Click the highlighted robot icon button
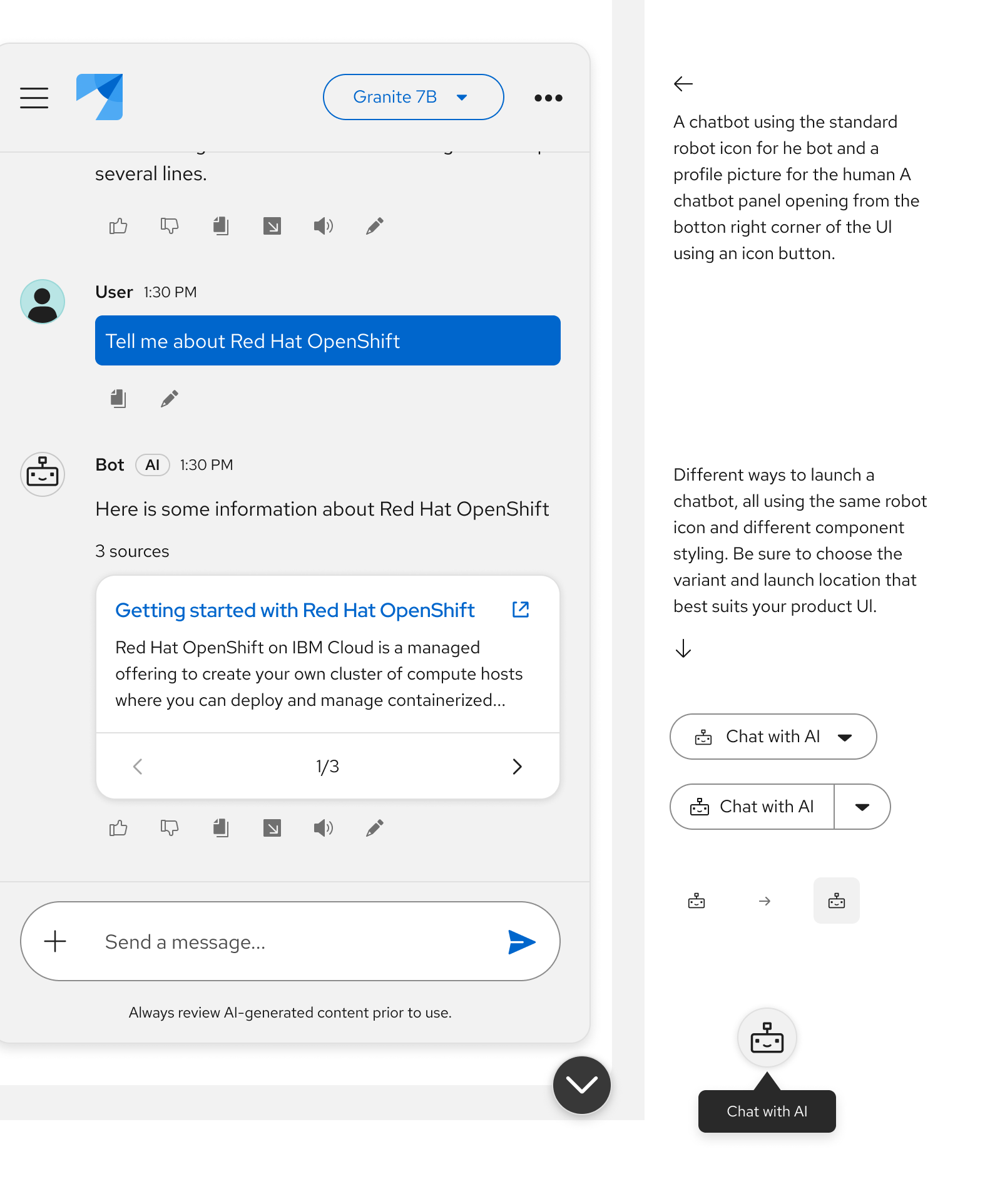The height and width of the screenshot is (1179, 995). click(x=837, y=901)
